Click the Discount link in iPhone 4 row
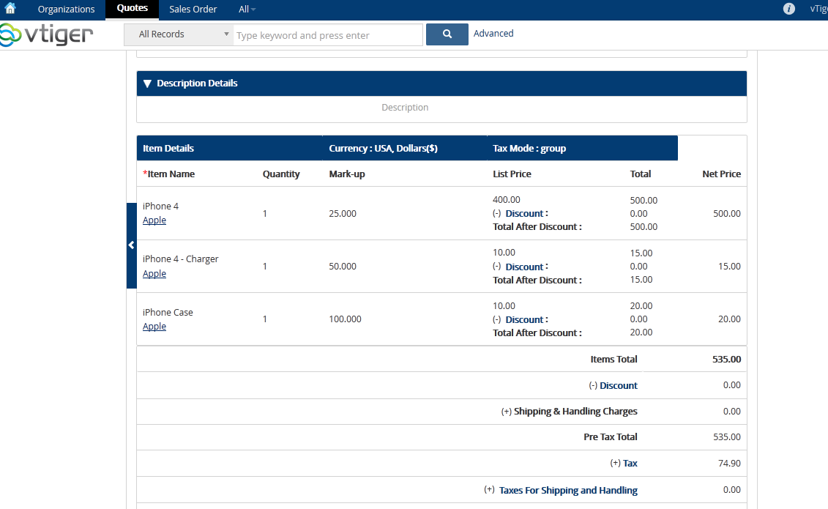The image size is (828, 509). [524, 213]
